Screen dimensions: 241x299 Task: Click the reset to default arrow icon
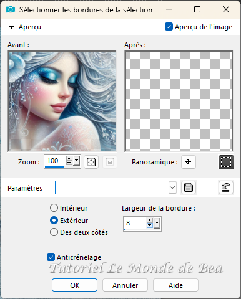click(226, 187)
